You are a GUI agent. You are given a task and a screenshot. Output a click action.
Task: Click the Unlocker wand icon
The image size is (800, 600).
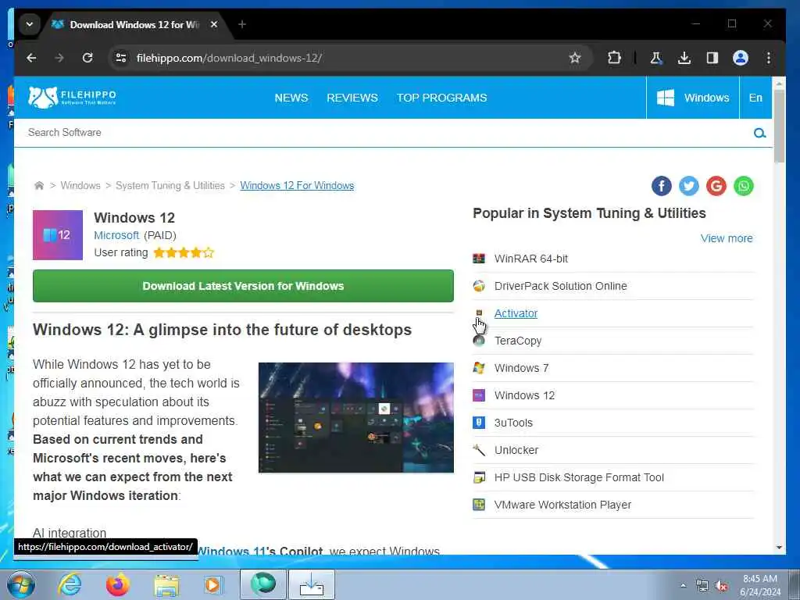coord(479,450)
